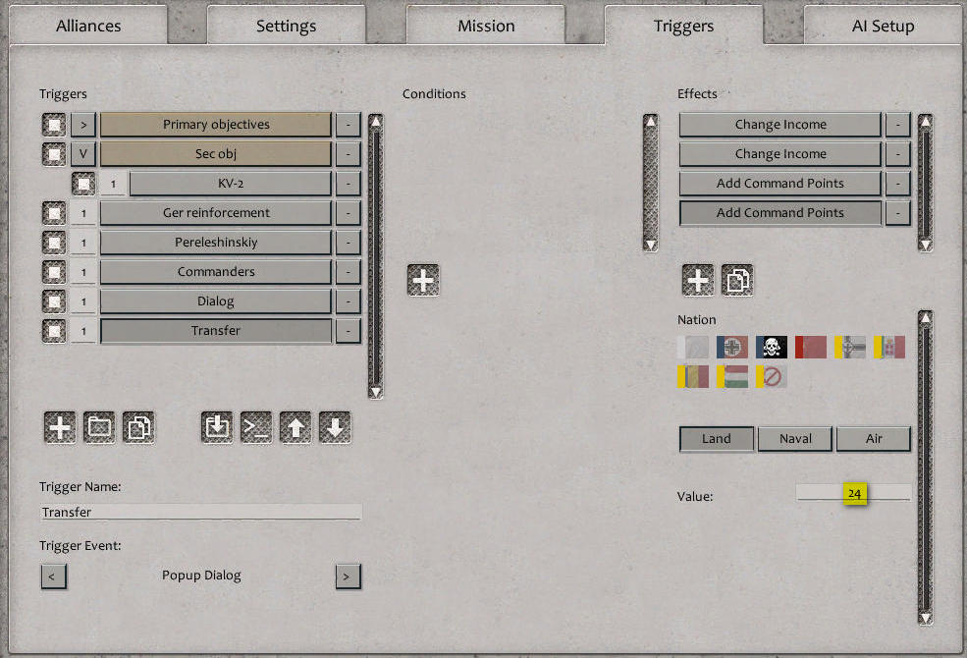The width and height of the screenshot is (967, 658).
Task: Toggle checkbox for Pereleshinskiy trigger
Action: coord(54,243)
